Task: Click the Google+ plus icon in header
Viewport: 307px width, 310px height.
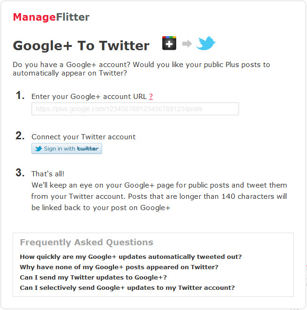Action: 169,43
